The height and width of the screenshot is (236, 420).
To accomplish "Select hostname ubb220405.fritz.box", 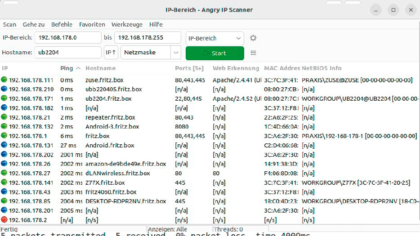I will click(x=114, y=89).
